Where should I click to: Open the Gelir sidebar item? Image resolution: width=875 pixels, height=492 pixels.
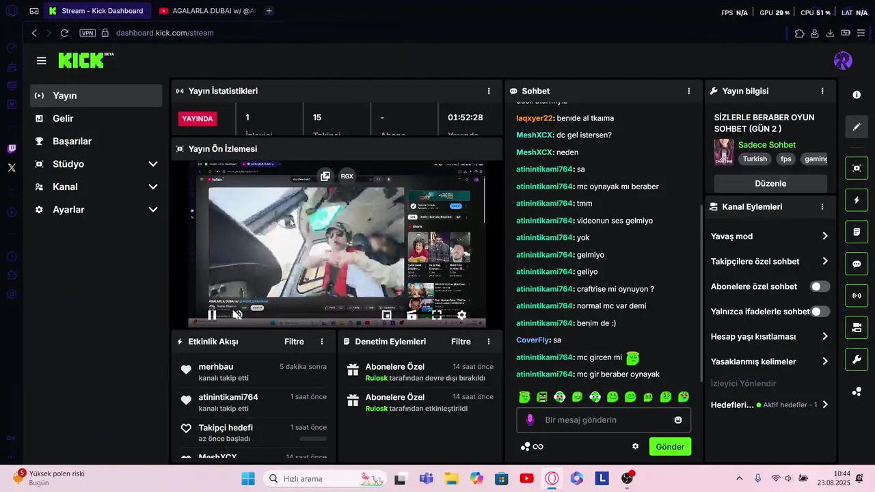[96, 118]
